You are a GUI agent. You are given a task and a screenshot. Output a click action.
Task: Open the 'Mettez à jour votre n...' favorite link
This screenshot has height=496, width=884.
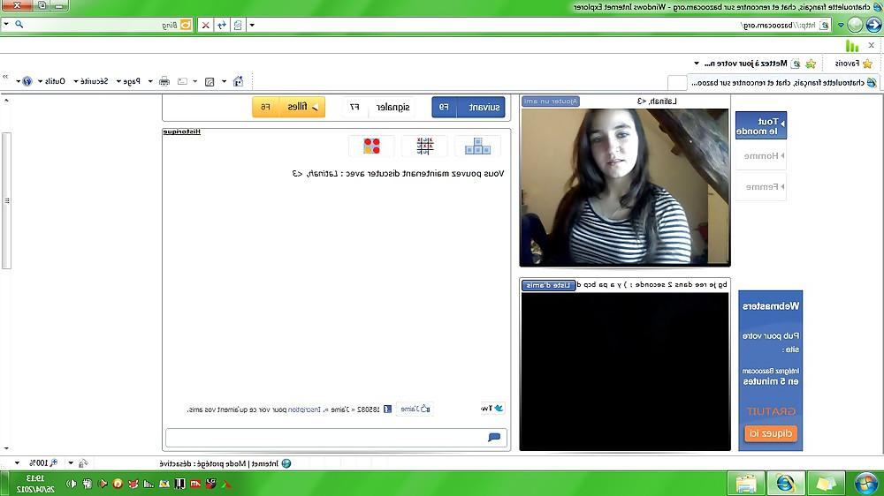coord(751,63)
